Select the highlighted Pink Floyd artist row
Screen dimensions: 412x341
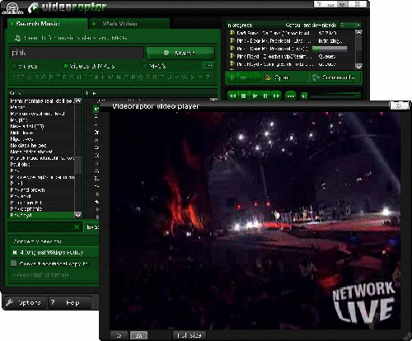(41, 215)
